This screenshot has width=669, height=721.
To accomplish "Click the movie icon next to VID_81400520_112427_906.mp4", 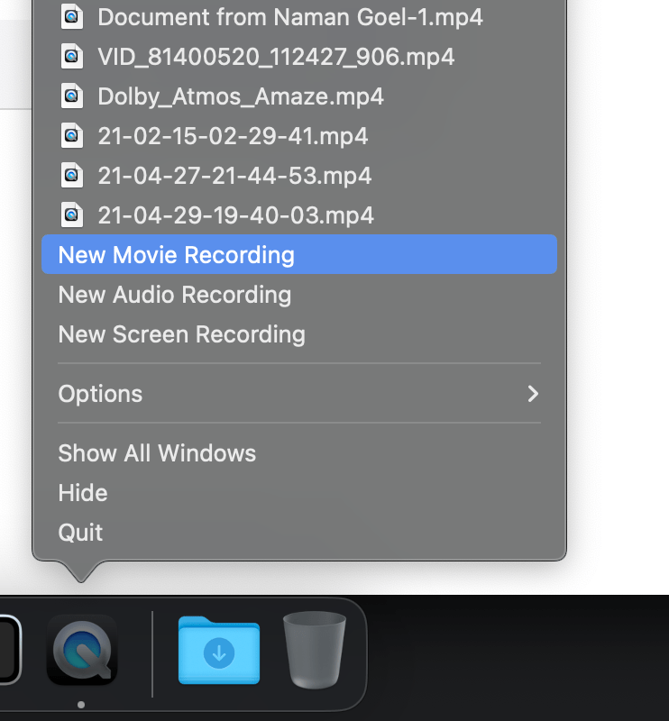I will pyautogui.click(x=71, y=56).
